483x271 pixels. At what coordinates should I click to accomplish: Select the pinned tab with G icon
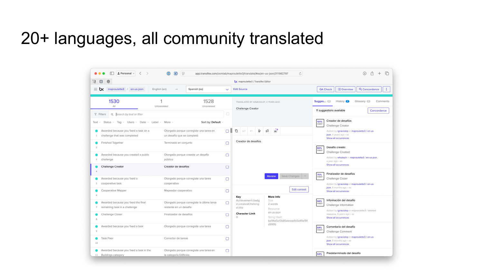click(x=101, y=82)
